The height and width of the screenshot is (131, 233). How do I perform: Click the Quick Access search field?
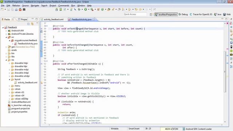135,14
